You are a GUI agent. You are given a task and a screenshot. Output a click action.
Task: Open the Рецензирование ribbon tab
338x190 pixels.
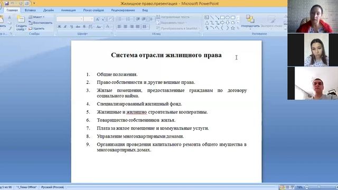pyautogui.click(x=123, y=10)
